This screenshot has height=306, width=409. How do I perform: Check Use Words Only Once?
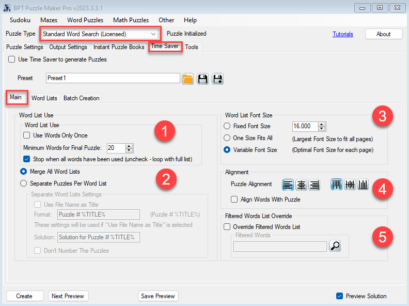point(27,135)
